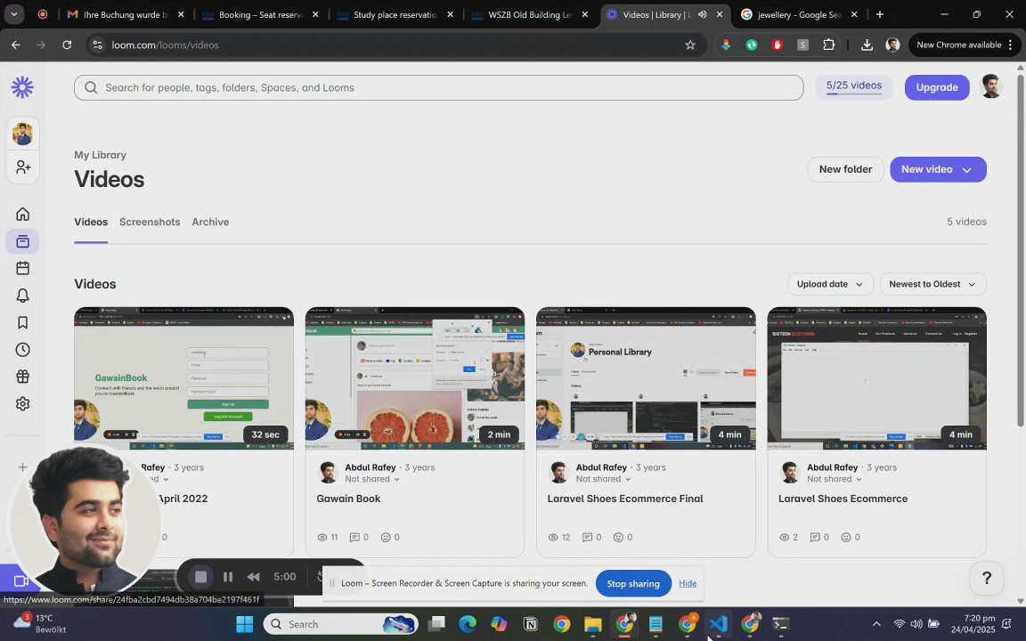
Task: Expand Not shared dropdown on Laravel Shoes Ecommerce
Action: [834, 480]
